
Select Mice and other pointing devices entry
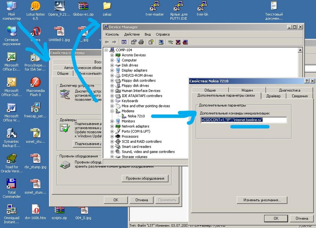(x=146, y=106)
